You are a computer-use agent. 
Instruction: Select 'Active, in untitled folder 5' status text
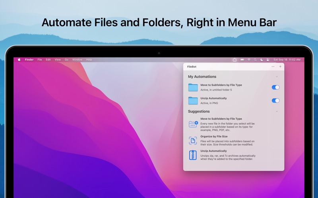[x=216, y=90]
